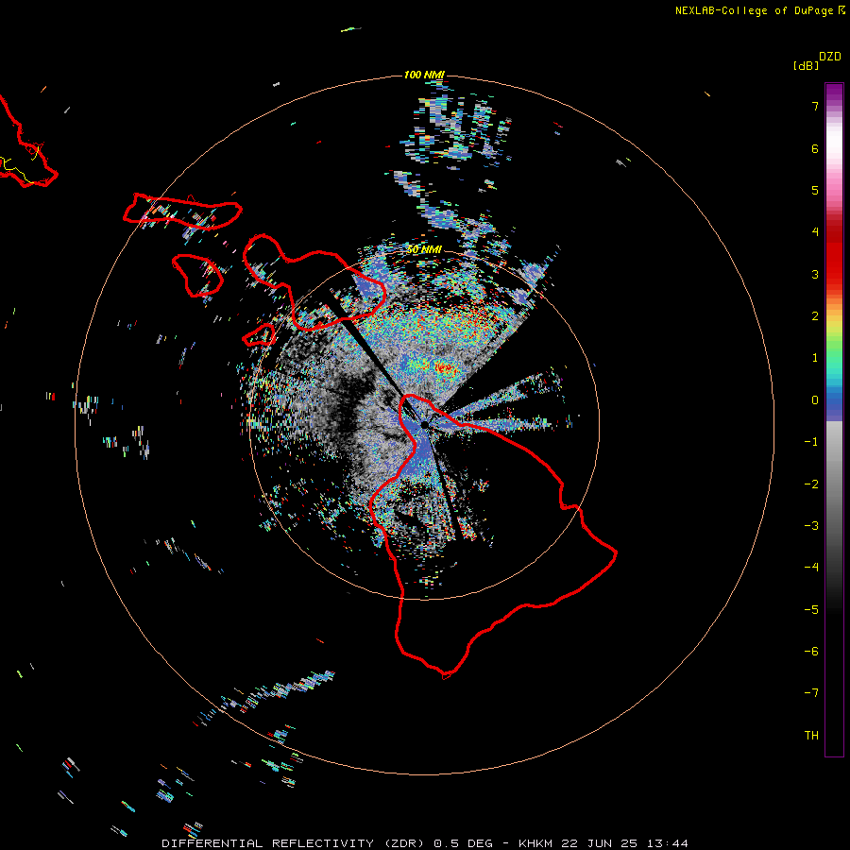Viewport: 850px width, 850px height.
Task: Click the -6 dB tick label on the color scale
Action: click(811, 652)
